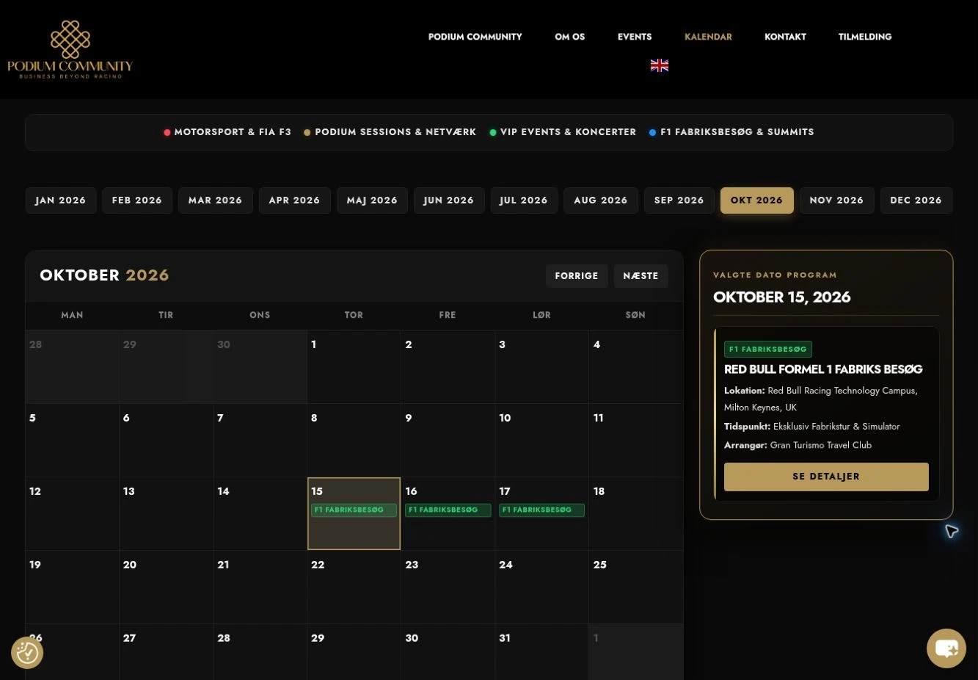
Task: Select the JUN 2026 month tab
Action: coord(449,200)
